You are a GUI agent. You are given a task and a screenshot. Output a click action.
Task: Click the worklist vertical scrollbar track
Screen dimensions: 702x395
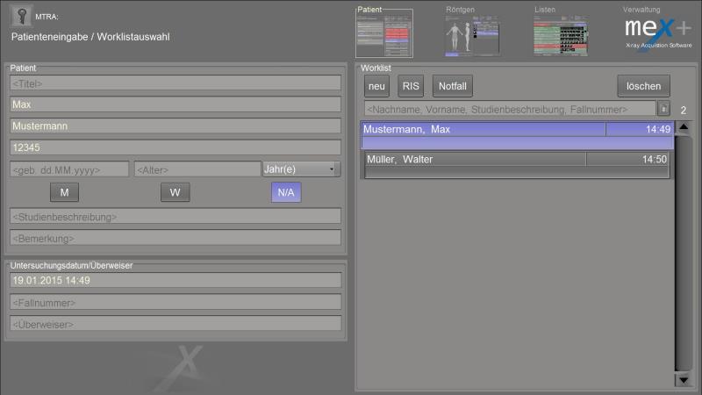point(682,263)
